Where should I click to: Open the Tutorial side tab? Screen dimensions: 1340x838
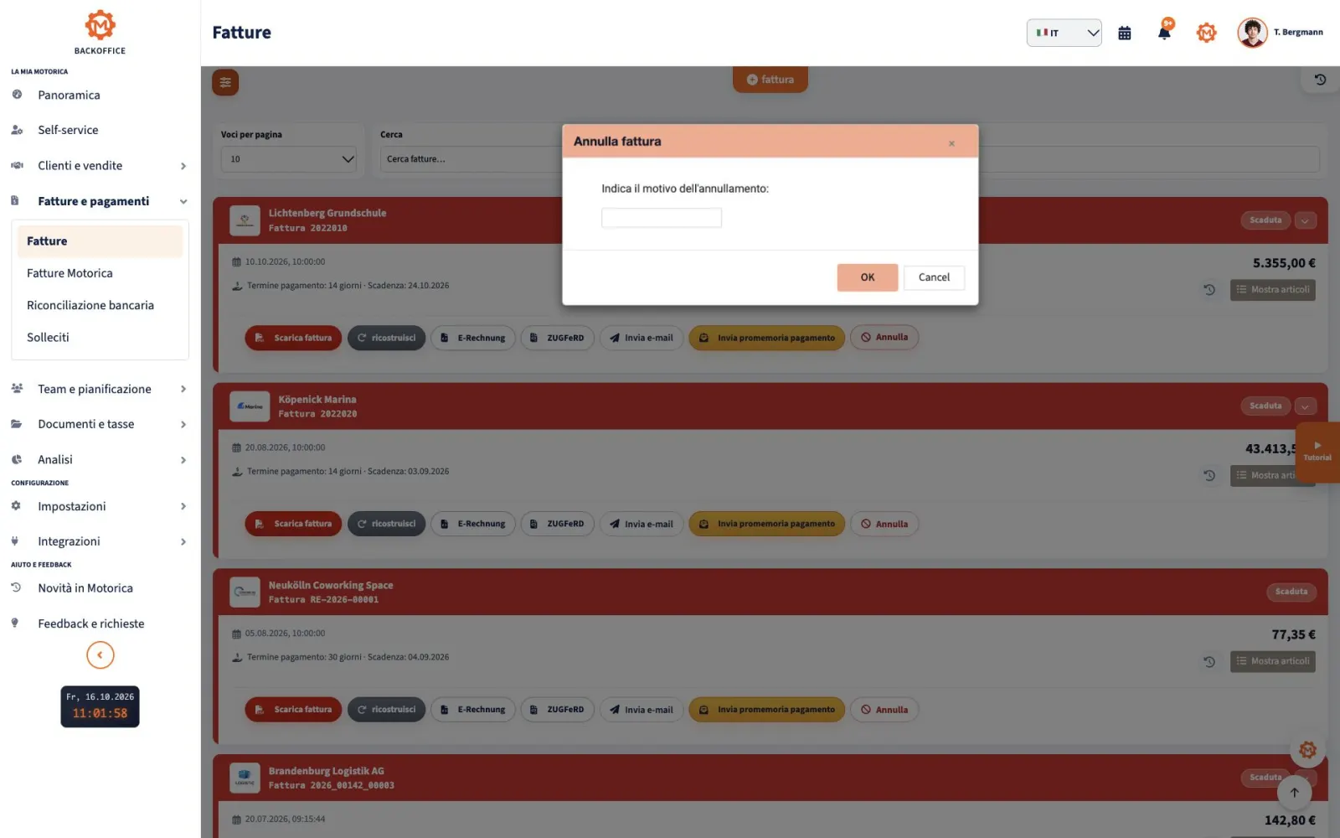1317,452
